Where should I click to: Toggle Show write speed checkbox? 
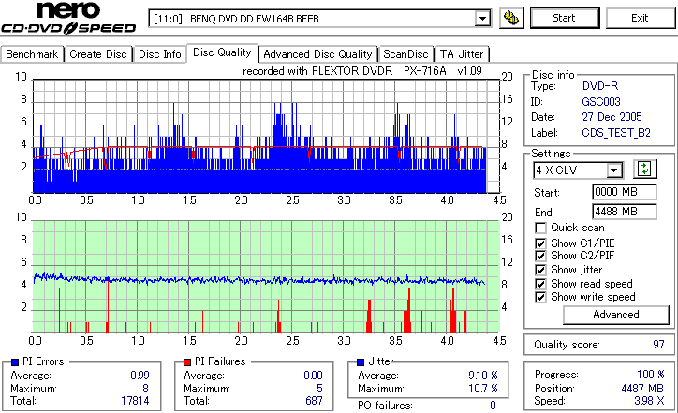coord(540,297)
